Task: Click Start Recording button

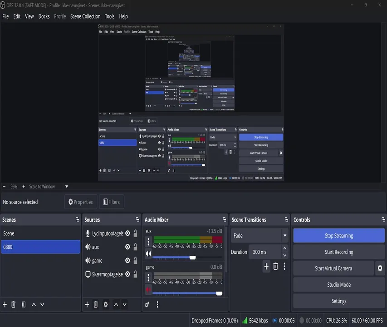Action: pyautogui.click(x=339, y=252)
